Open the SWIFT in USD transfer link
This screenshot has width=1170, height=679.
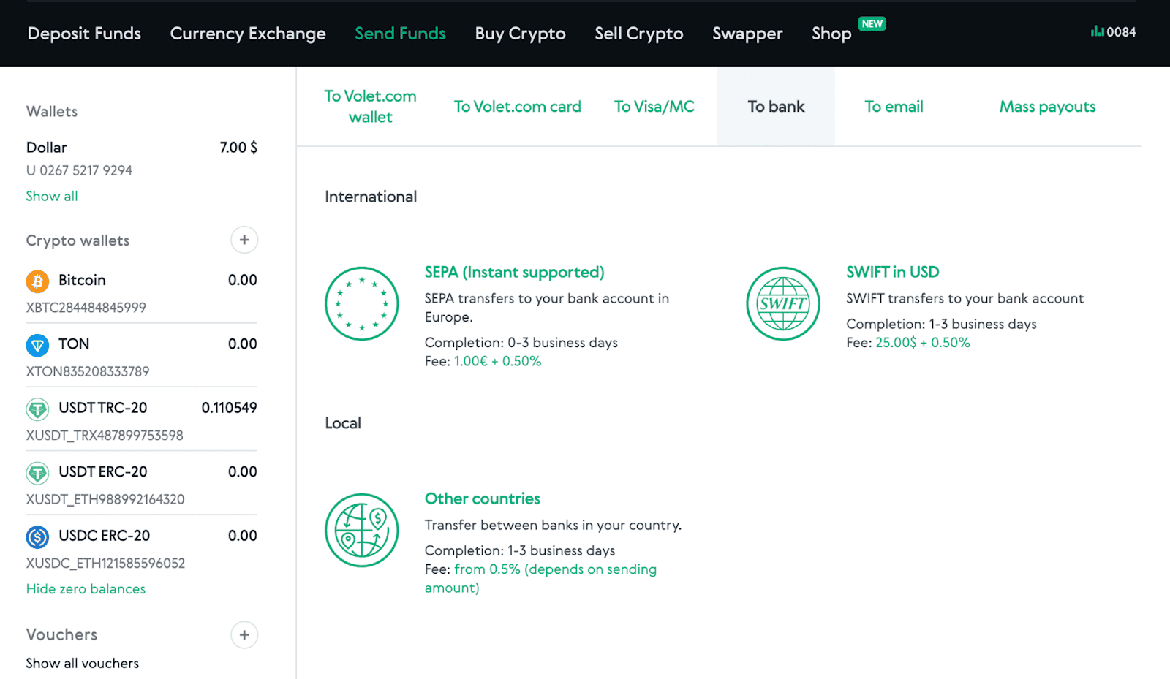(892, 272)
